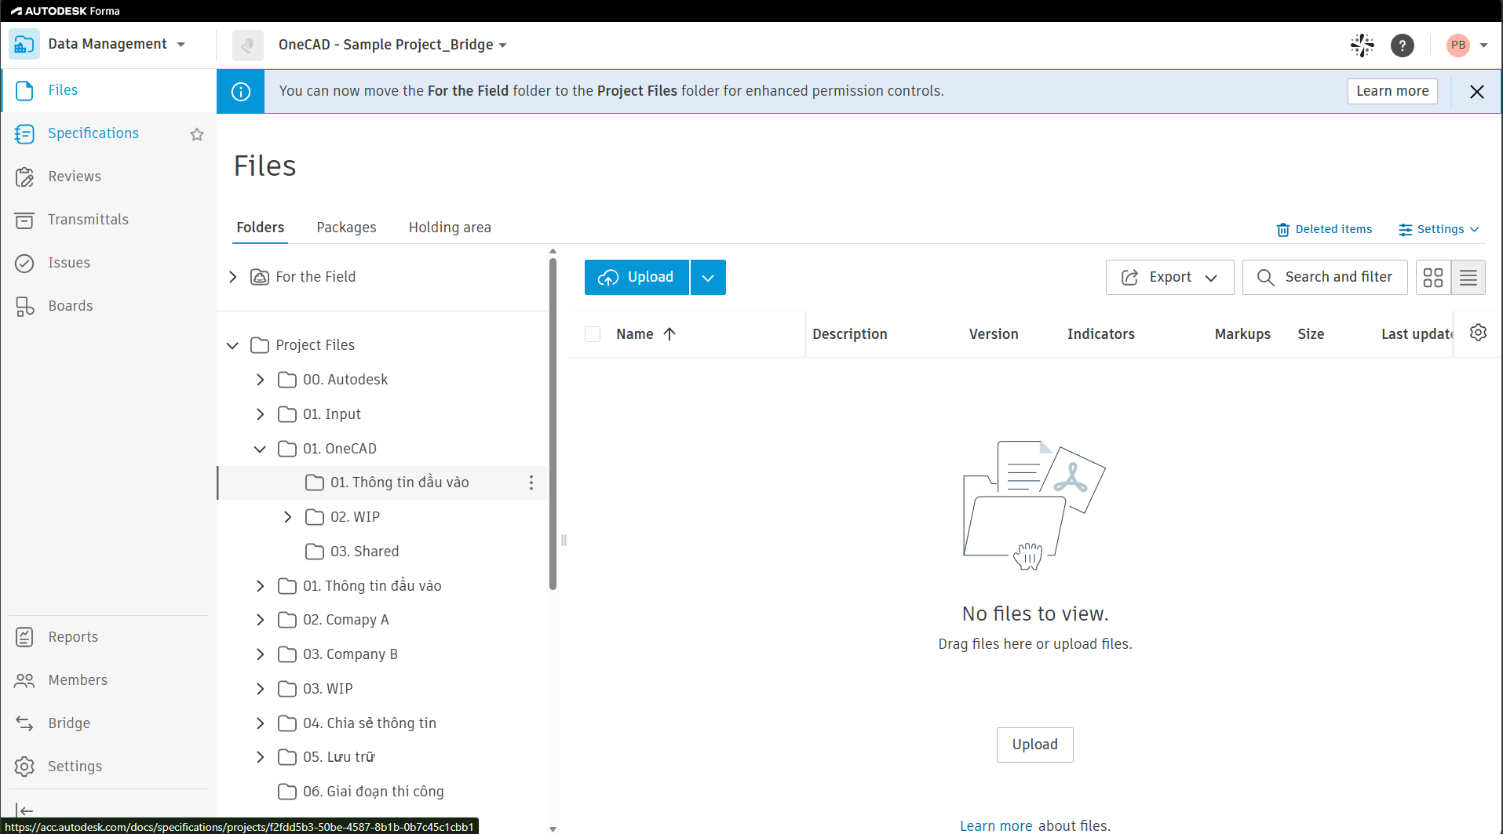The width and height of the screenshot is (1503, 834).
Task: Dismiss the info banner
Action: coord(1476,92)
